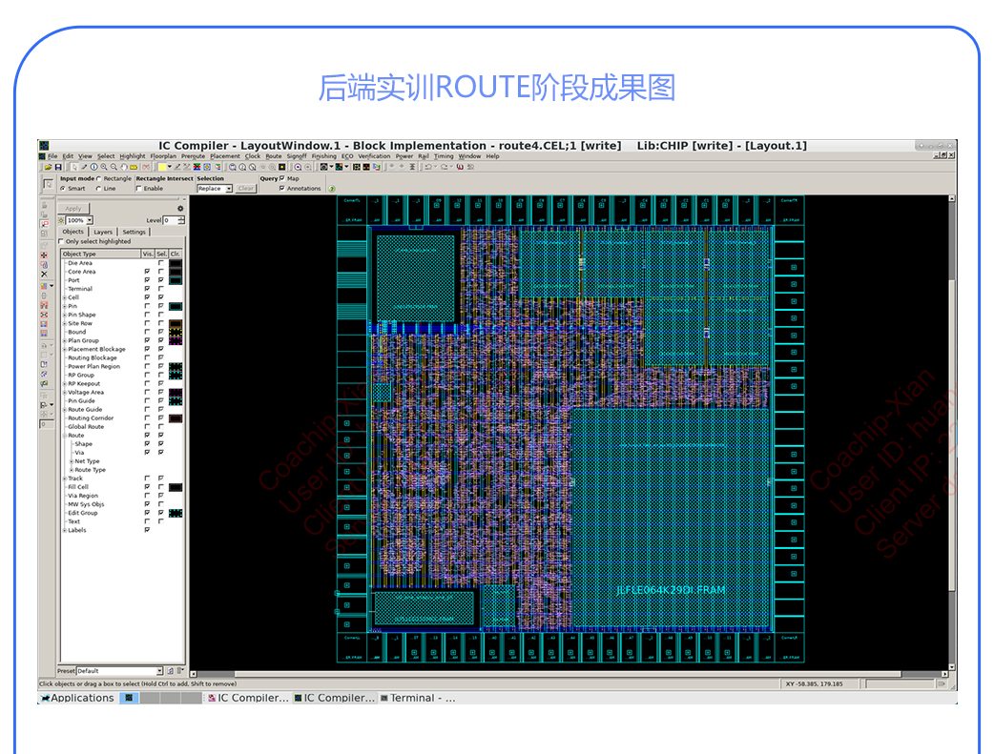Click the save disk icon in toolbar

click(57, 167)
